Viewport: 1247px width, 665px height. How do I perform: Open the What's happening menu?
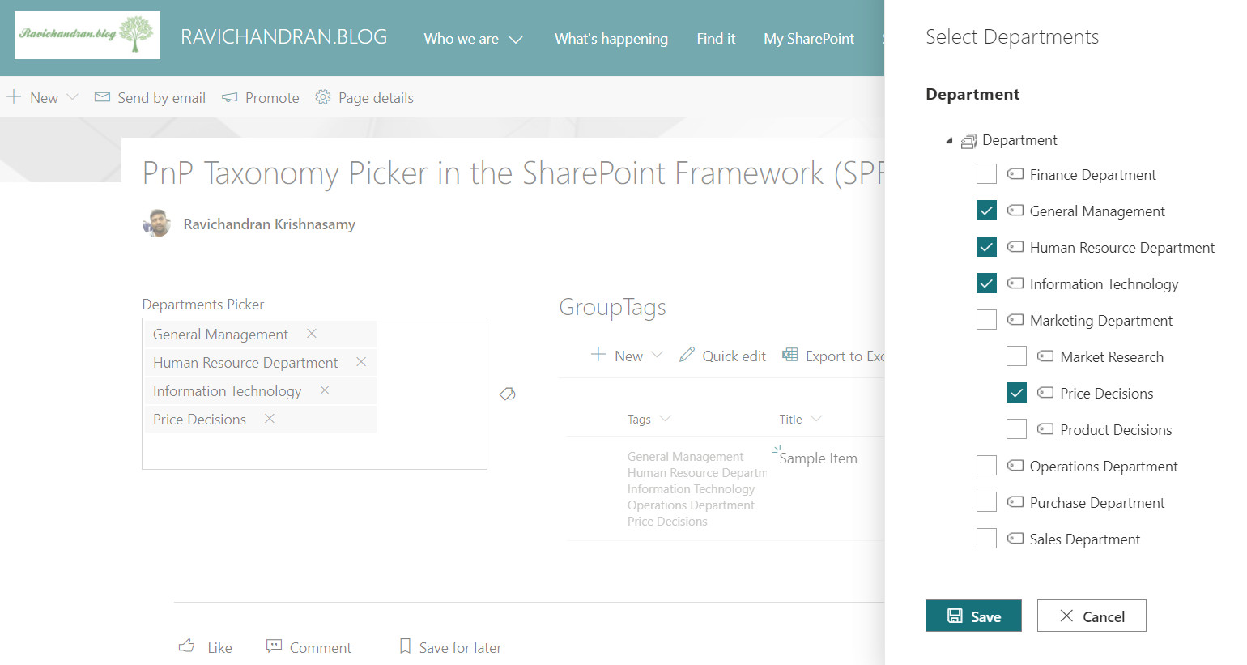(611, 39)
